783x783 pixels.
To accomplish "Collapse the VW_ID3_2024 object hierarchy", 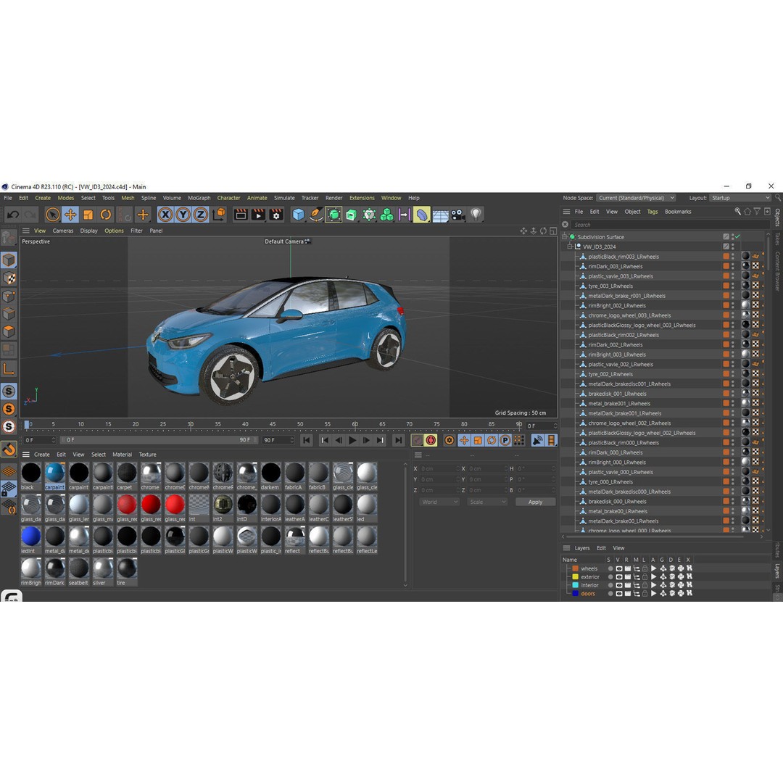I will [x=570, y=246].
